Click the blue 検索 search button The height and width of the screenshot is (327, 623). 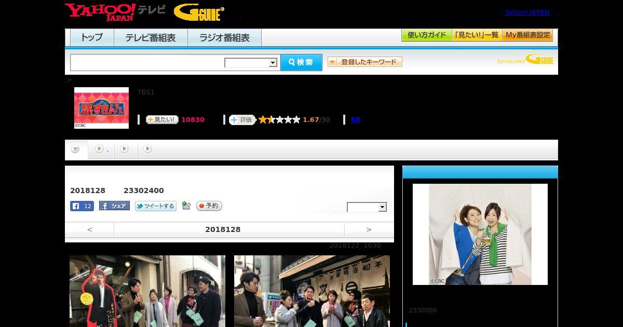[x=301, y=62]
